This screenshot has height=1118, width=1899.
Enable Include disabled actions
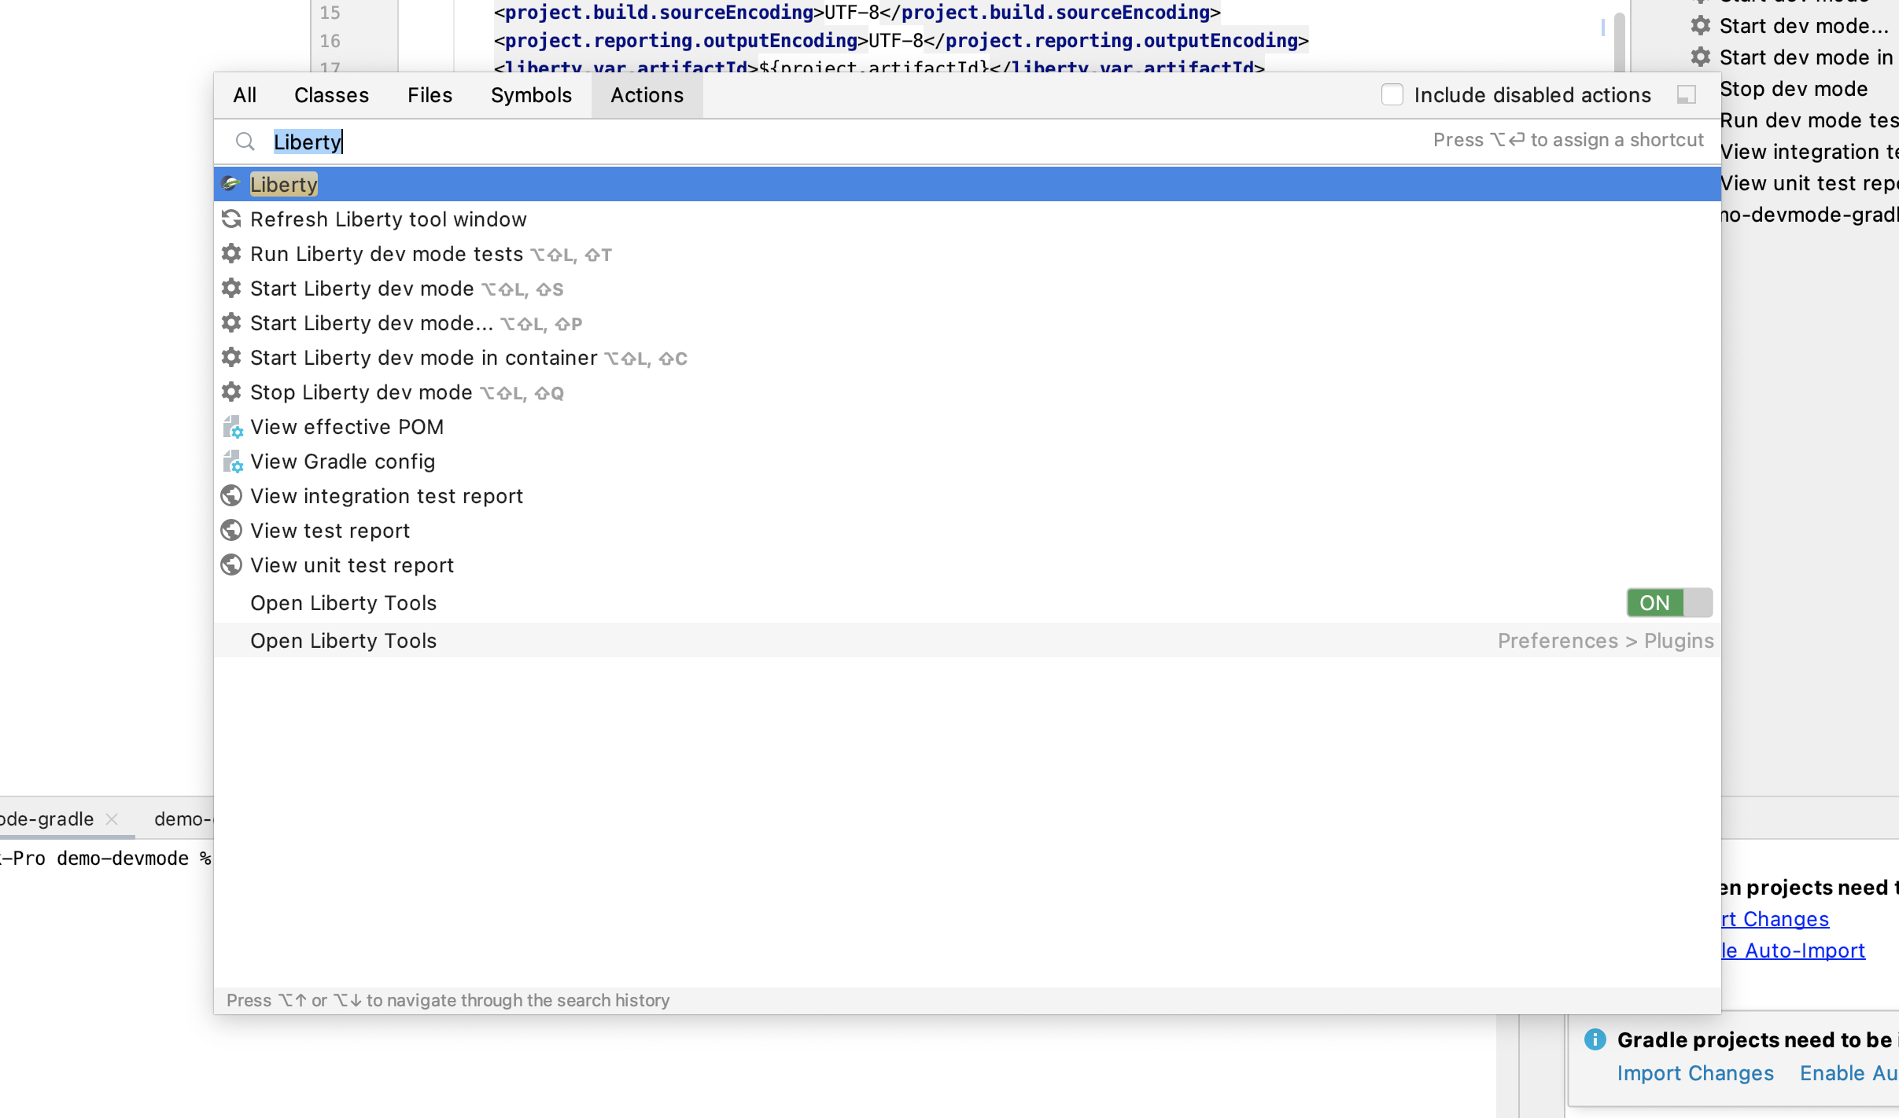click(x=1393, y=94)
